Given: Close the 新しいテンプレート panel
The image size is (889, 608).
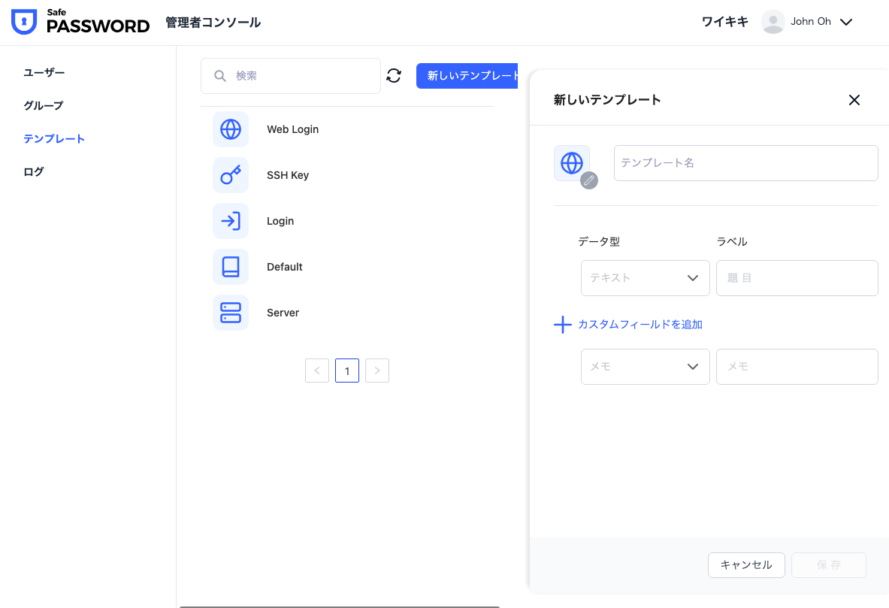Looking at the screenshot, I should [x=854, y=100].
